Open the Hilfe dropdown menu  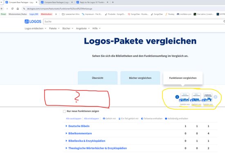pos(97,28)
